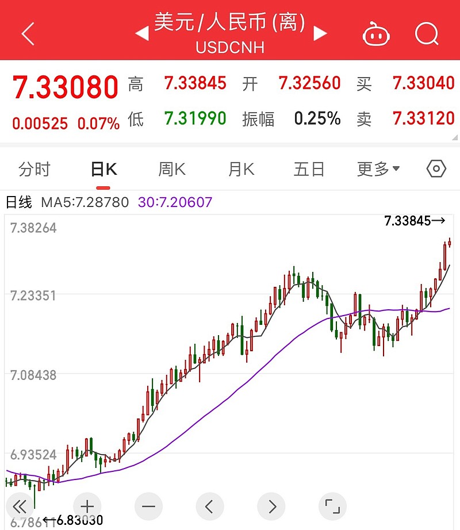
Task: Open search with magnifier icon
Action: point(427,34)
